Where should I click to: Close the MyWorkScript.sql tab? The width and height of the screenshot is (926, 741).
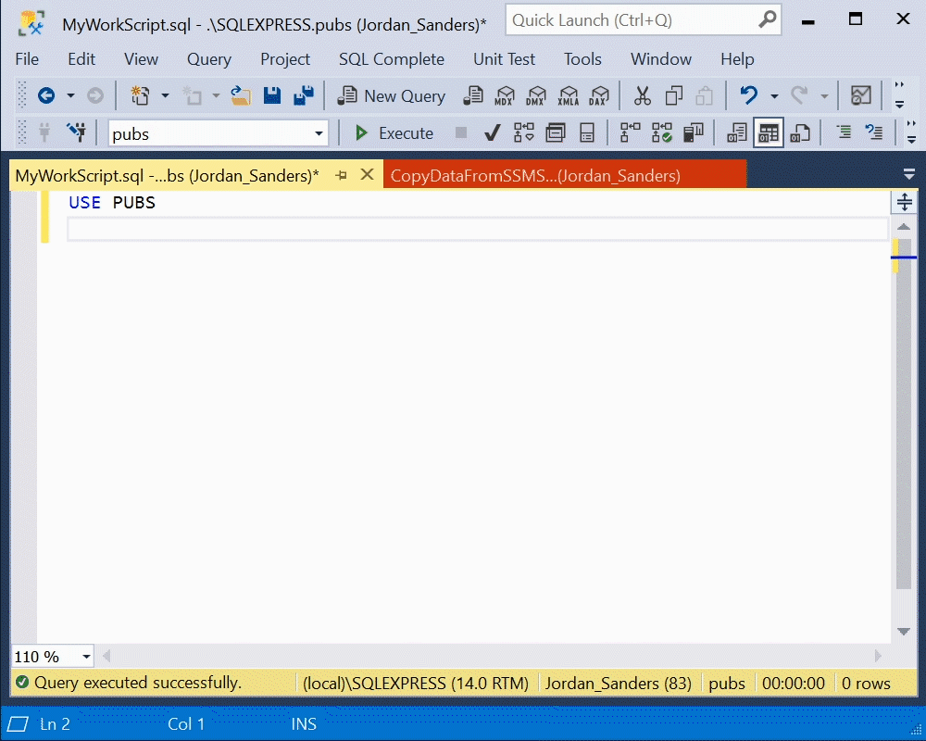[368, 175]
